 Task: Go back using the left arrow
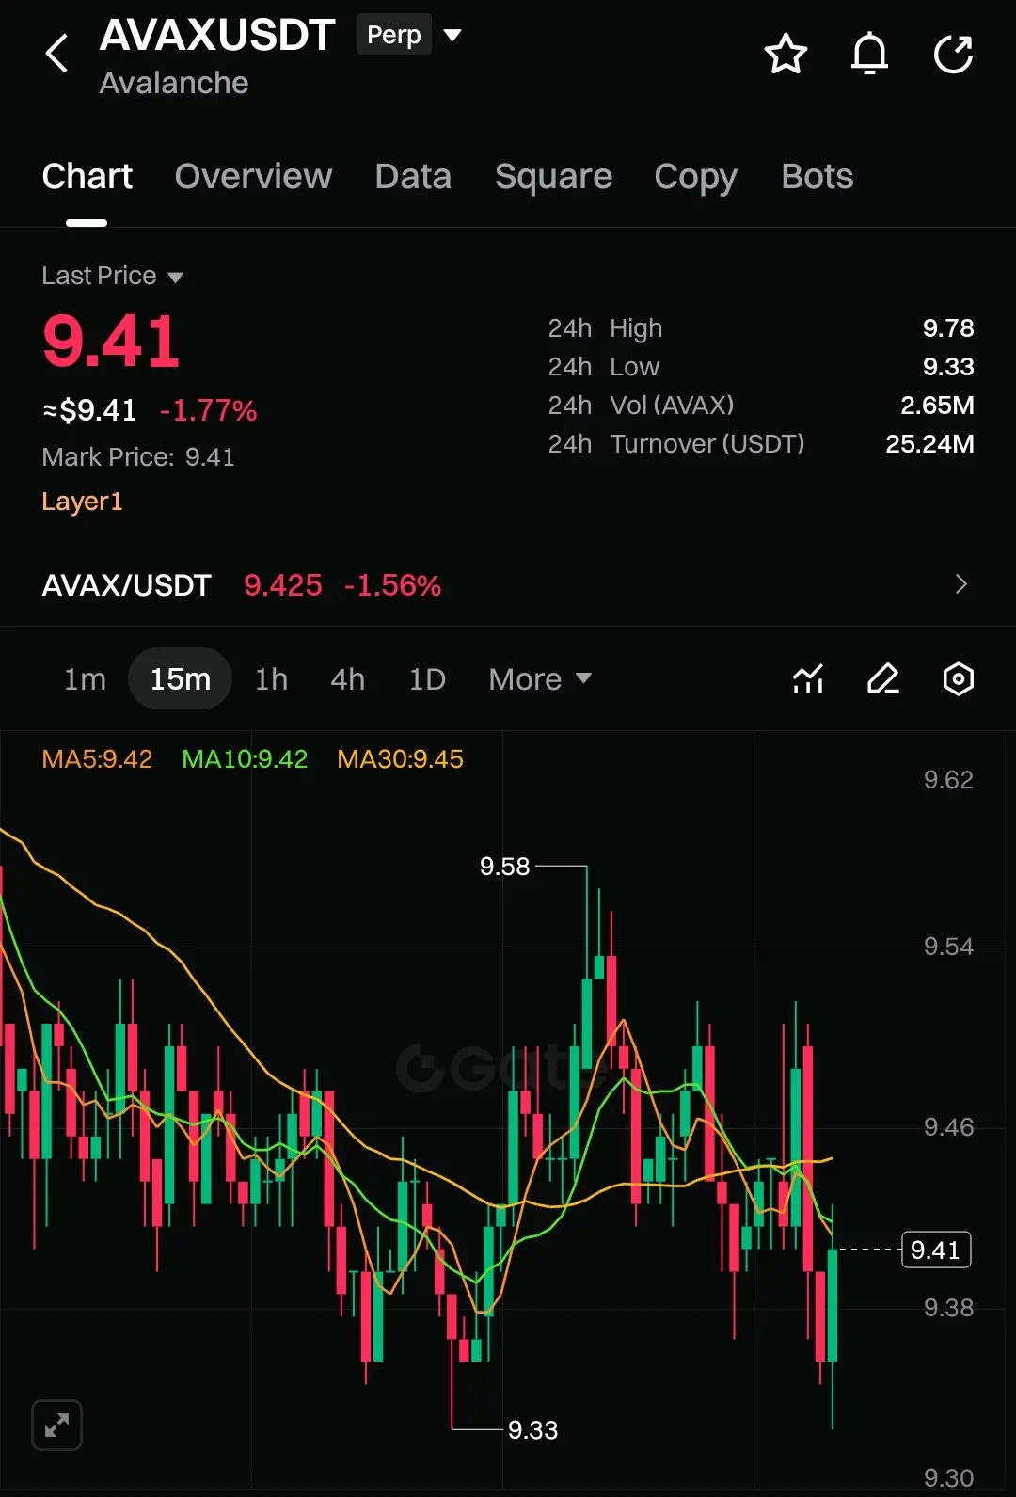(x=57, y=54)
